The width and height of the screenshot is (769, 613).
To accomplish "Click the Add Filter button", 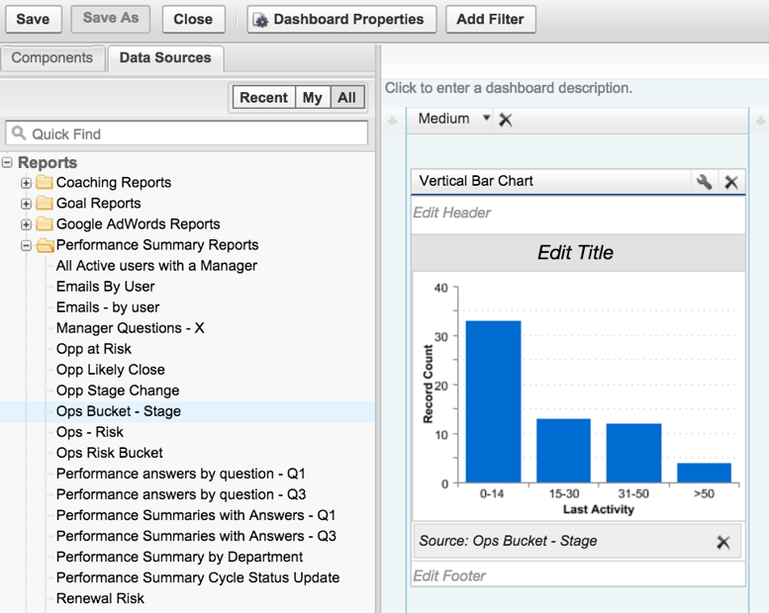I will [x=490, y=19].
